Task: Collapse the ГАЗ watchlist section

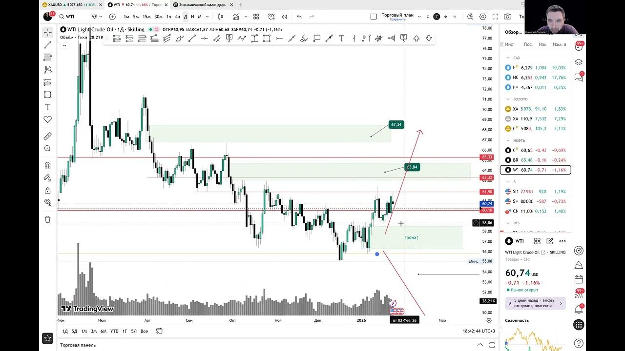Action: [508, 58]
